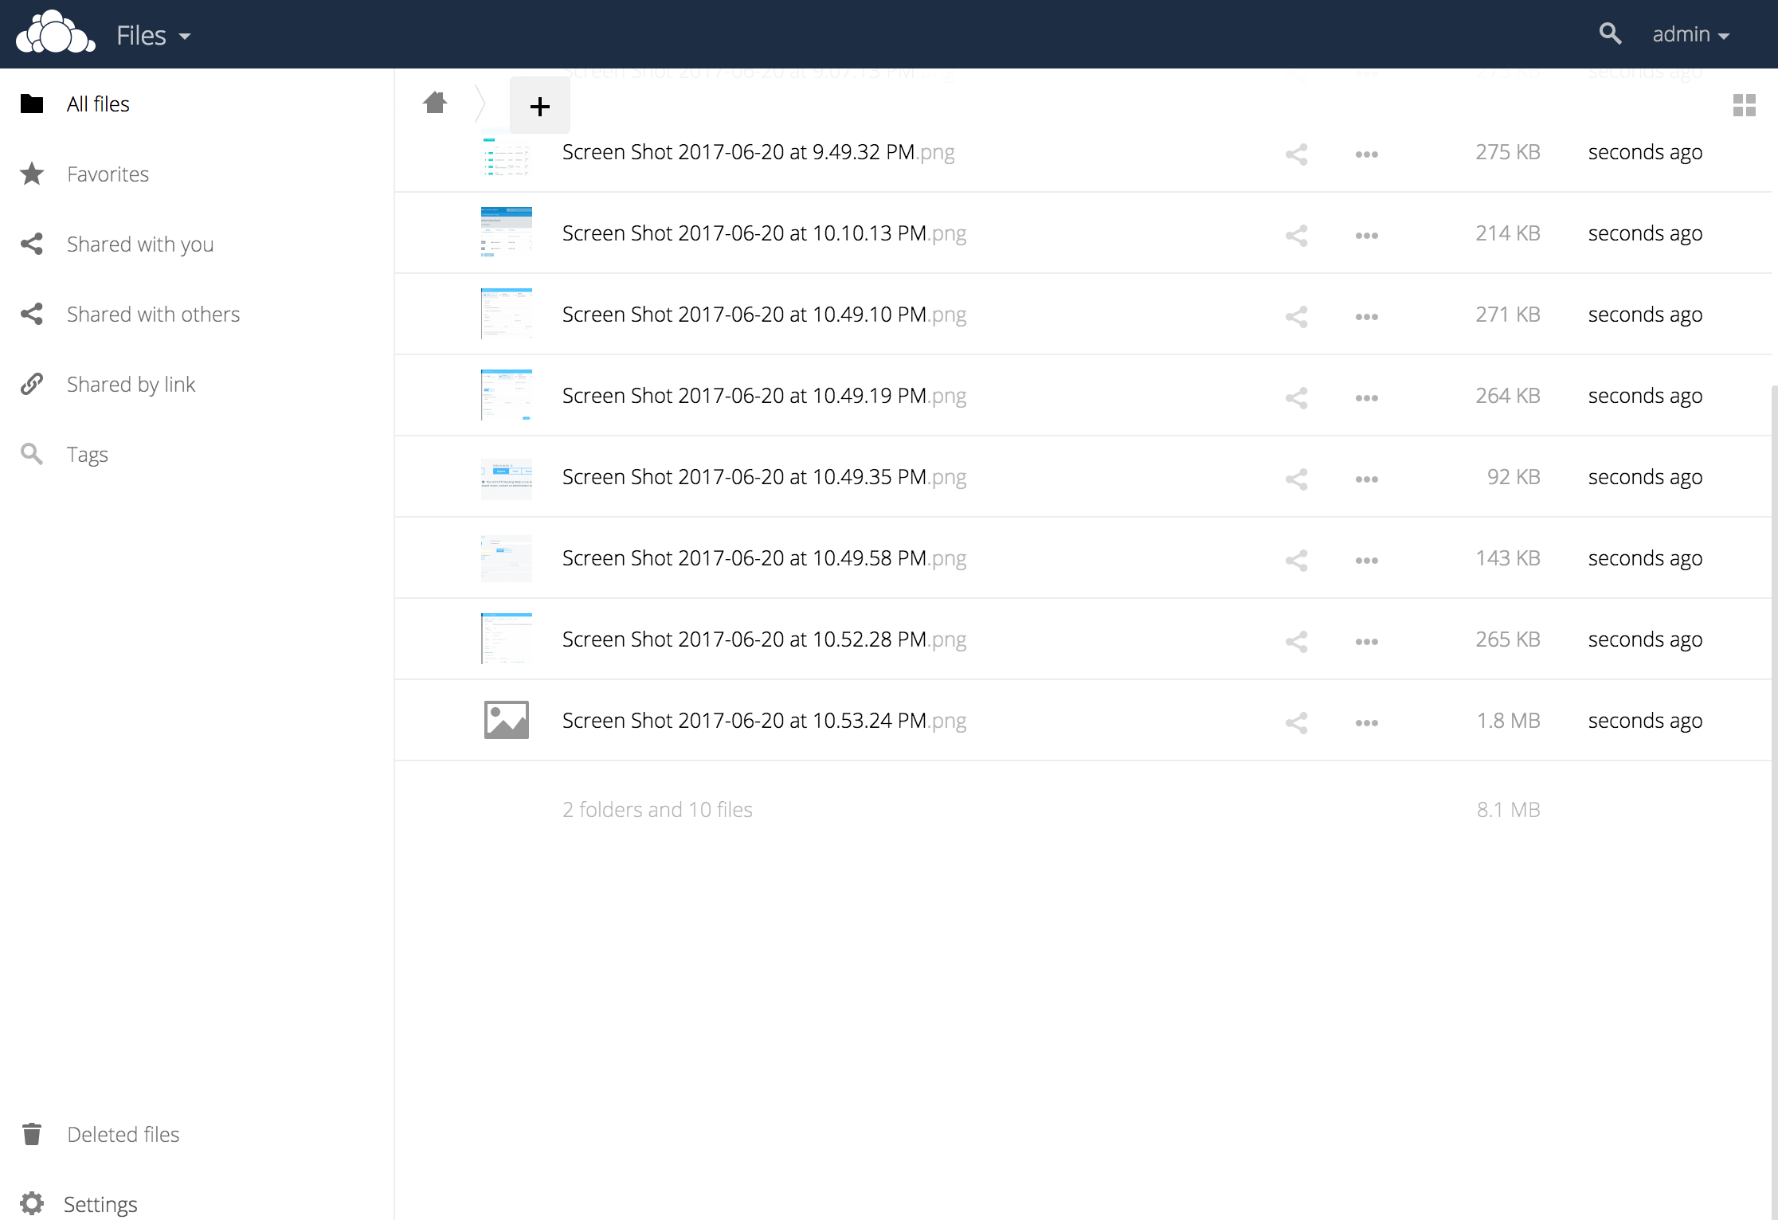Share Screen Shot 9.49.32 PM file
The image size is (1778, 1220).
pyautogui.click(x=1296, y=154)
